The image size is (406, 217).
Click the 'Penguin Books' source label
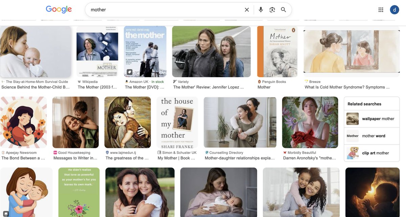[x=274, y=82]
